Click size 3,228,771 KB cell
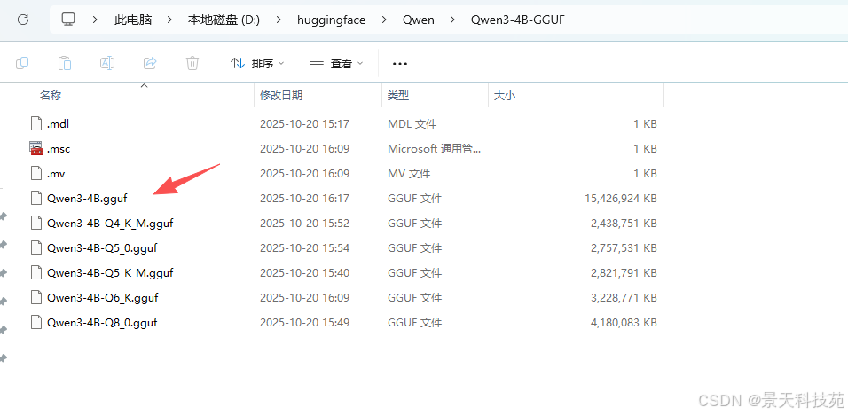Image resolution: width=848 pixels, height=416 pixels. point(624,298)
